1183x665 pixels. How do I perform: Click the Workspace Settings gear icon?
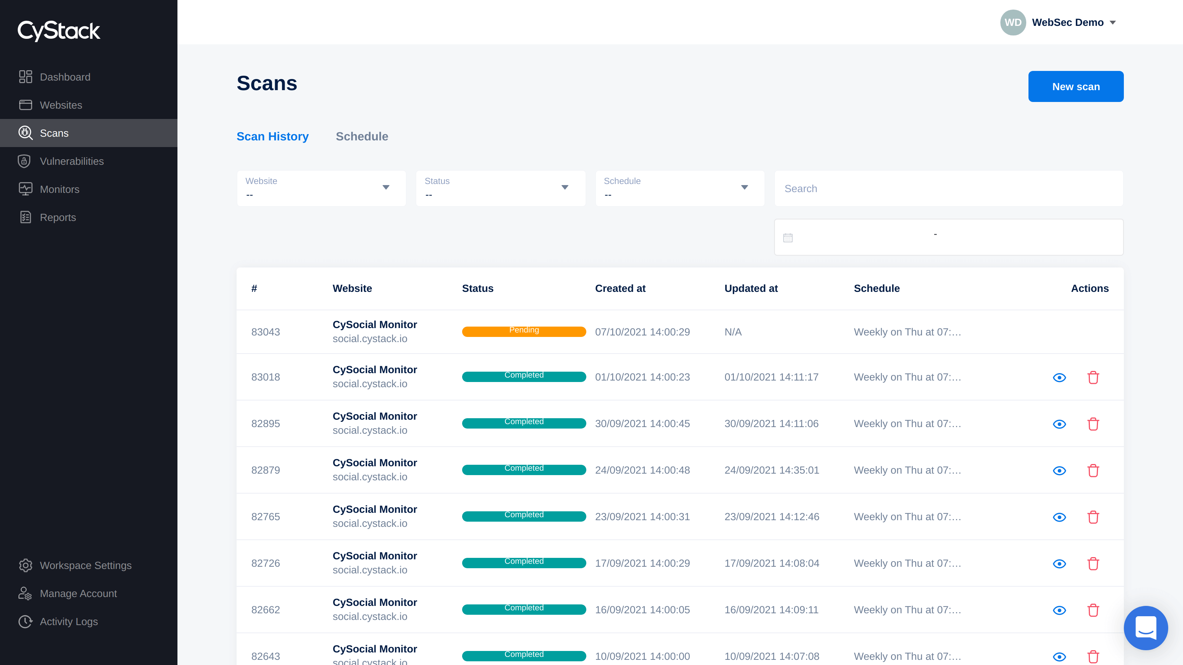pos(25,565)
